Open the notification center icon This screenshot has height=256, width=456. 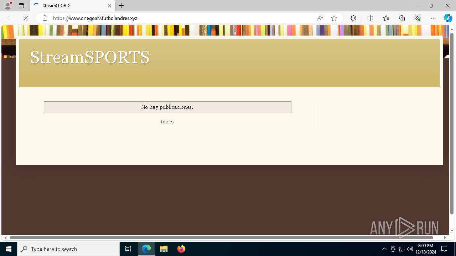tap(444, 249)
